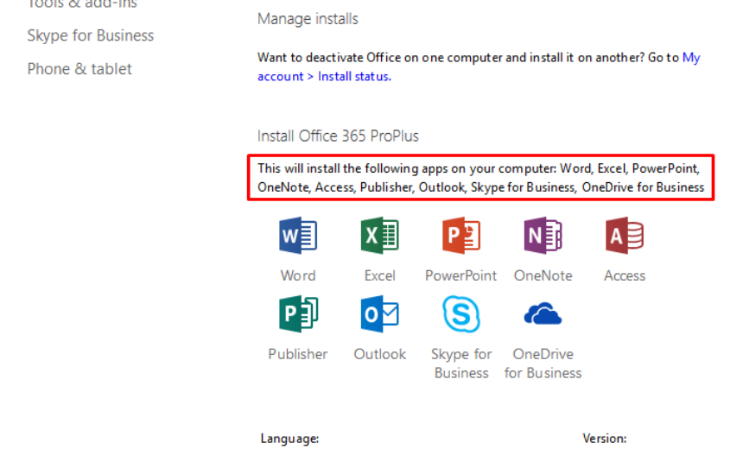Click the OneNote label under its icon

pyautogui.click(x=543, y=275)
